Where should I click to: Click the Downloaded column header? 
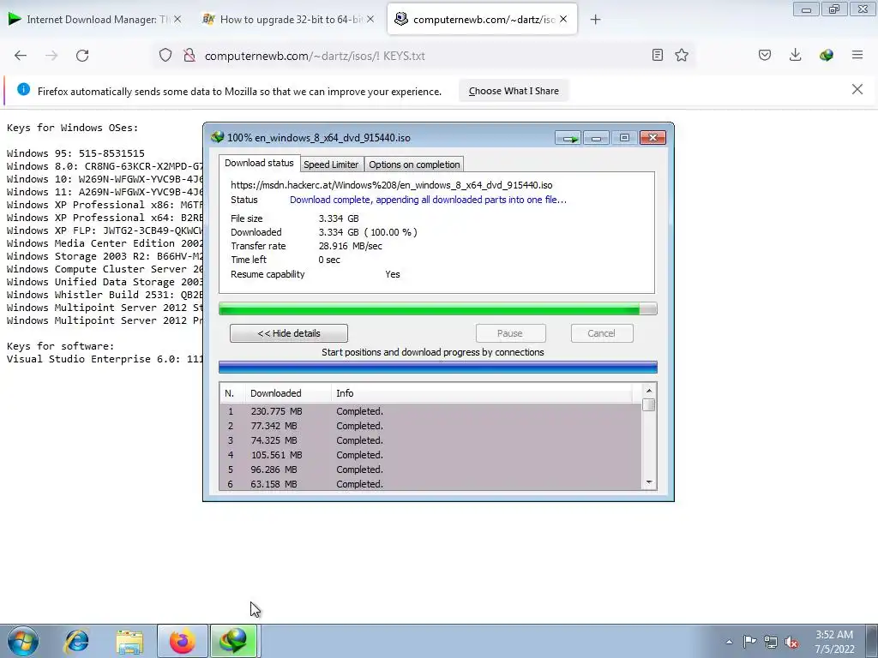[288, 393]
